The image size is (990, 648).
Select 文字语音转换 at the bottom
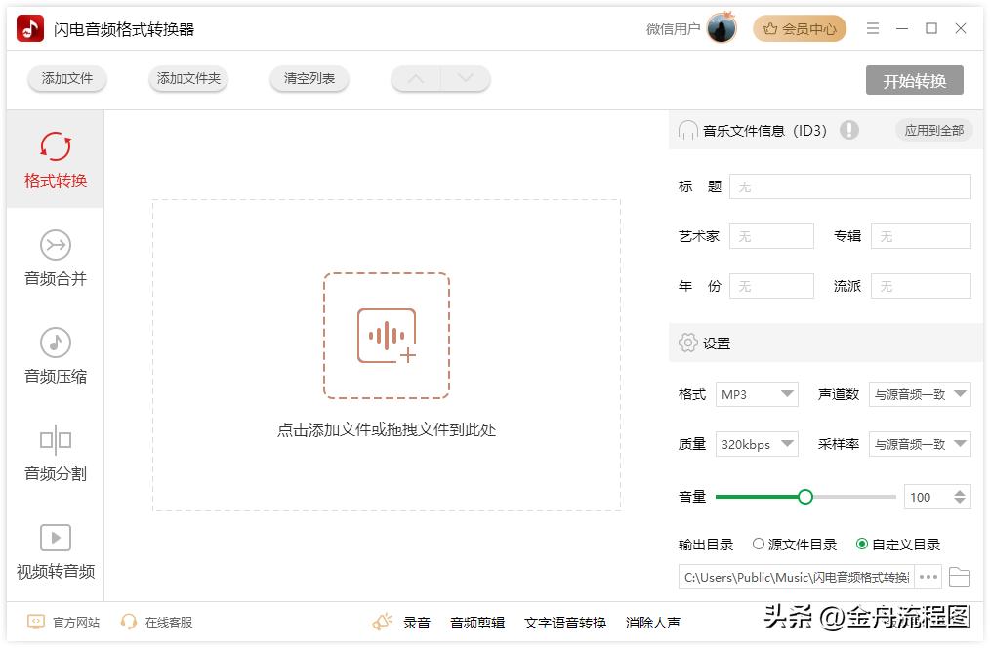pyautogui.click(x=567, y=622)
